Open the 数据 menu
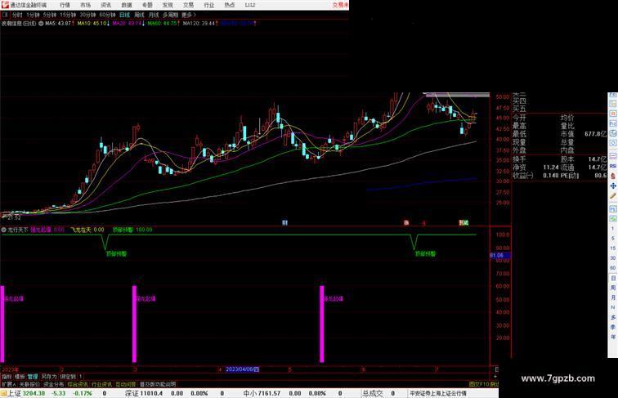The image size is (618, 398). [127, 5]
